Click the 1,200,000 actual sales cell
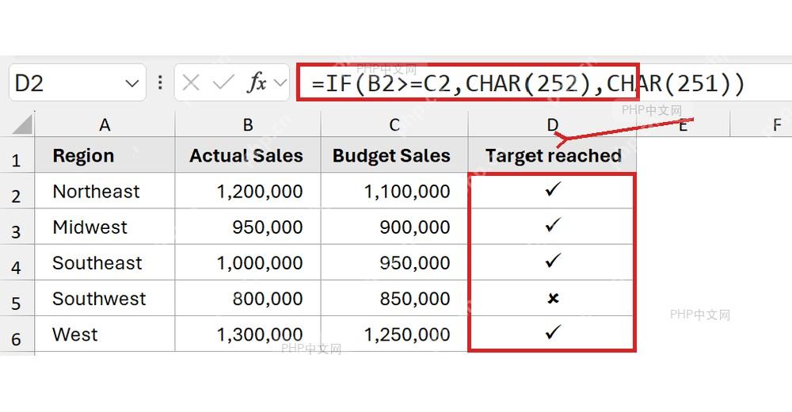Screen dimensions: 792x412 point(247,191)
